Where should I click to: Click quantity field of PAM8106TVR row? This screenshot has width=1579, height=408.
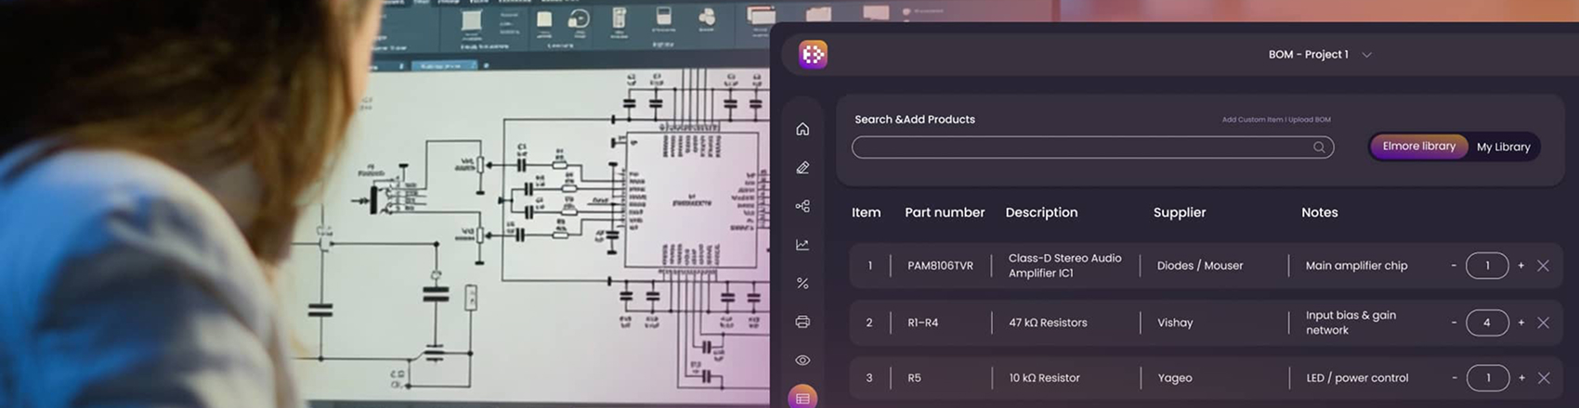click(x=1487, y=265)
